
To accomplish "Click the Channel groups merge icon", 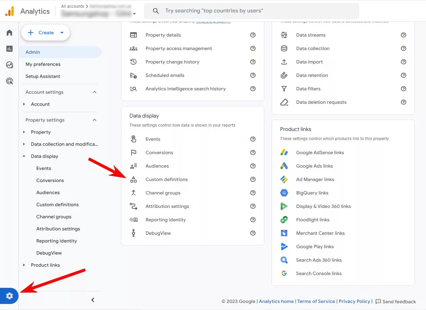I will click(133, 193).
